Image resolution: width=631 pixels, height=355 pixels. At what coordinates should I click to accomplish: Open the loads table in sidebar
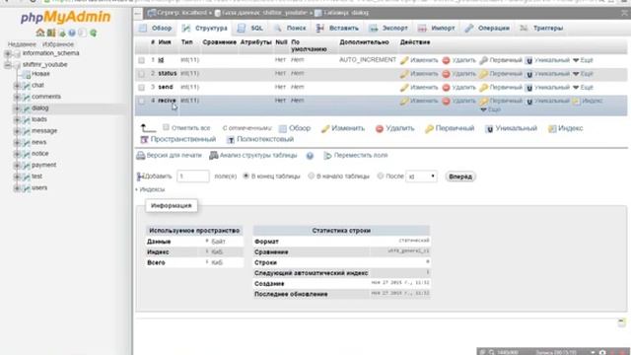click(39, 119)
